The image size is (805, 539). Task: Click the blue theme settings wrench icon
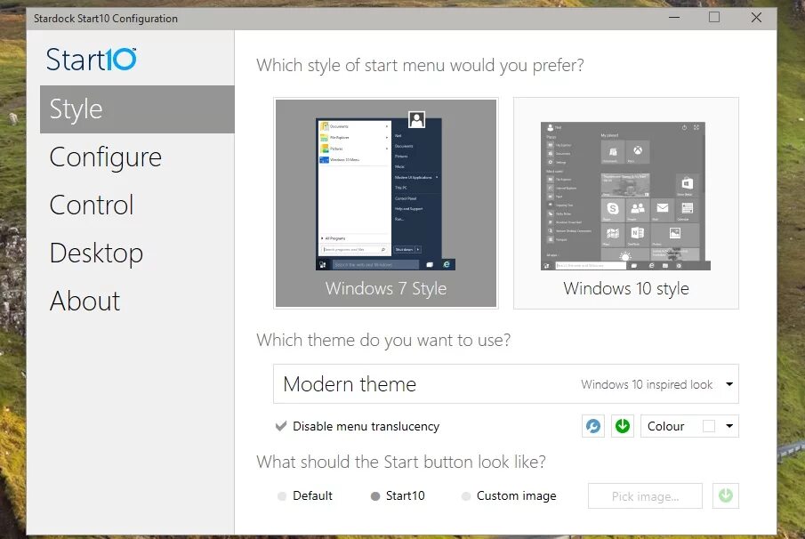593,426
